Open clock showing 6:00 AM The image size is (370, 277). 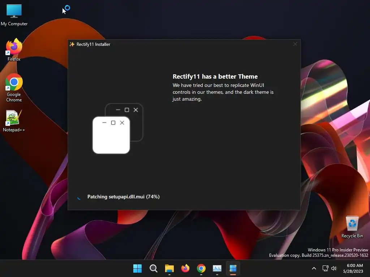pos(353,268)
